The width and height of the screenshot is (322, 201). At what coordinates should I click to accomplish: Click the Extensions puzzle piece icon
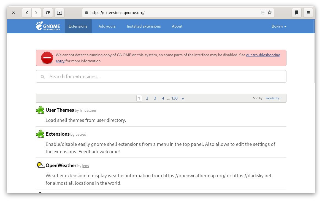40,134
